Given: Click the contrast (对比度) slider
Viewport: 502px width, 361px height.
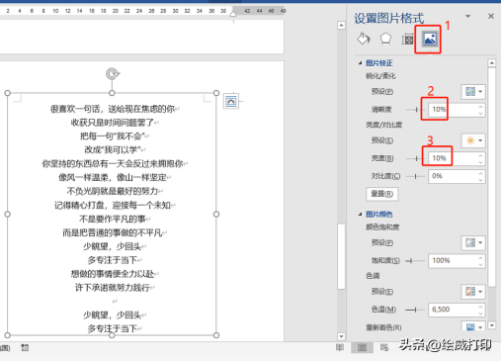Looking at the screenshot, I should click(416, 176).
